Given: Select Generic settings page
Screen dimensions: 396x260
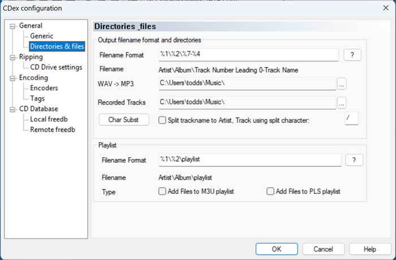Looking at the screenshot, I should (x=41, y=36).
